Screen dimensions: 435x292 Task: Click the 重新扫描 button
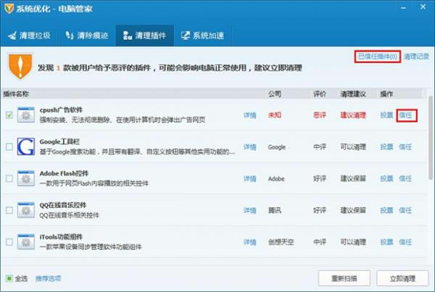[344, 278]
